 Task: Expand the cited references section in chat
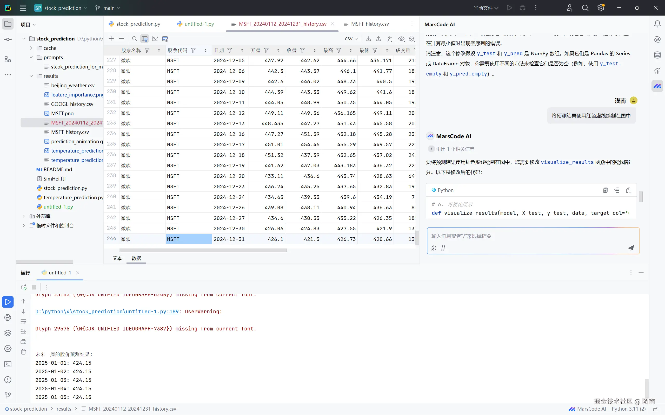(x=431, y=149)
